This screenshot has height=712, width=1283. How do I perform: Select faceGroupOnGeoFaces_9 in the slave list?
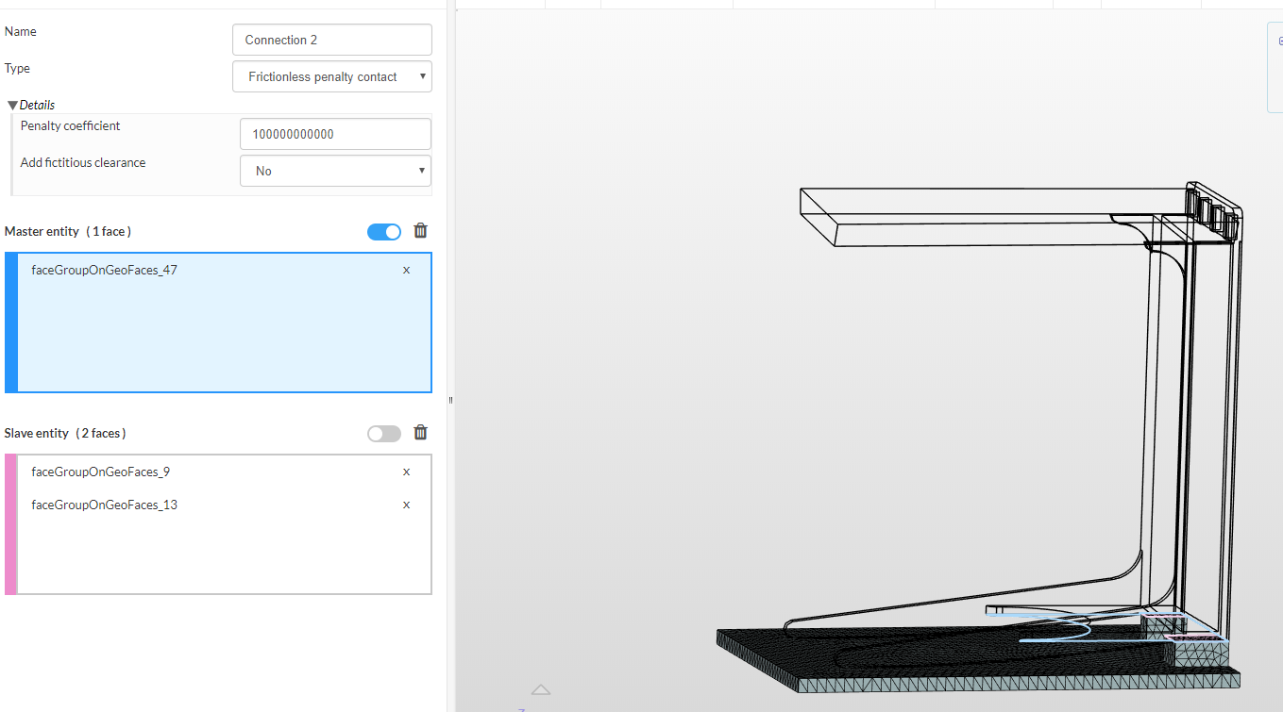tap(101, 472)
